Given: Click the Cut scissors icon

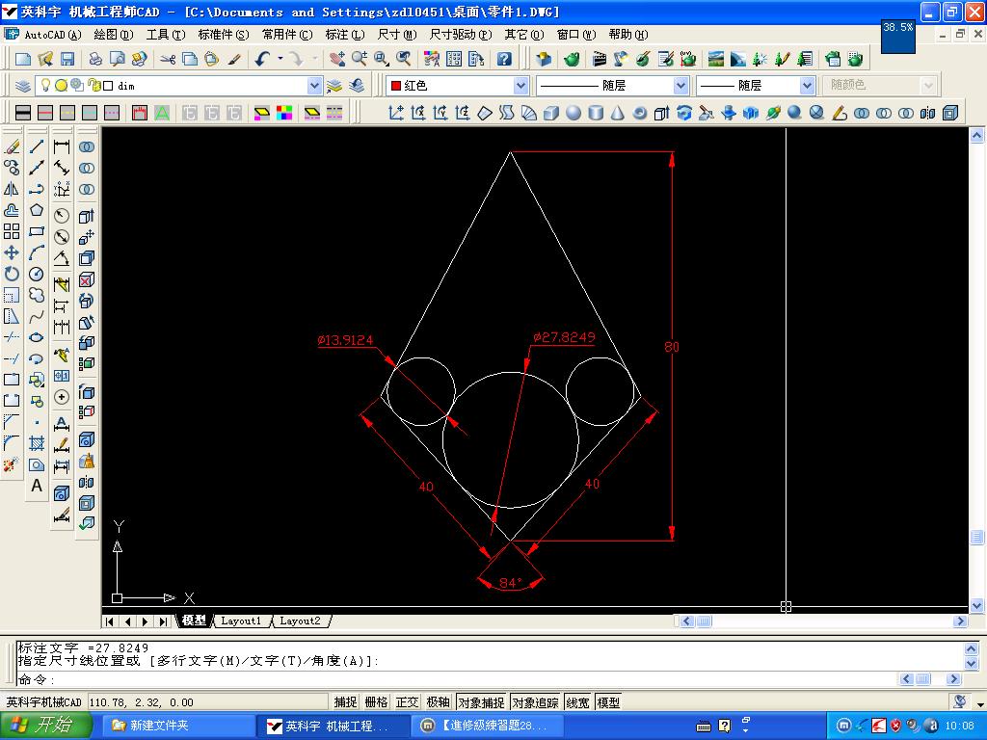Looking at the screenshot, I should point(168,59).
